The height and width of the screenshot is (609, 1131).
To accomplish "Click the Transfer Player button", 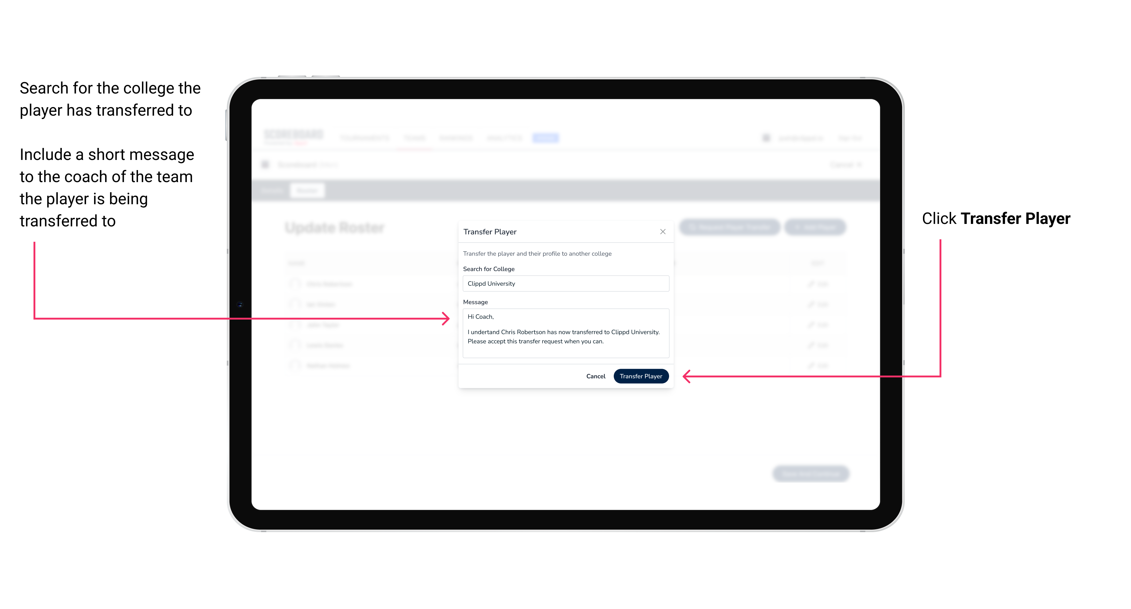I will pos(640,376).
